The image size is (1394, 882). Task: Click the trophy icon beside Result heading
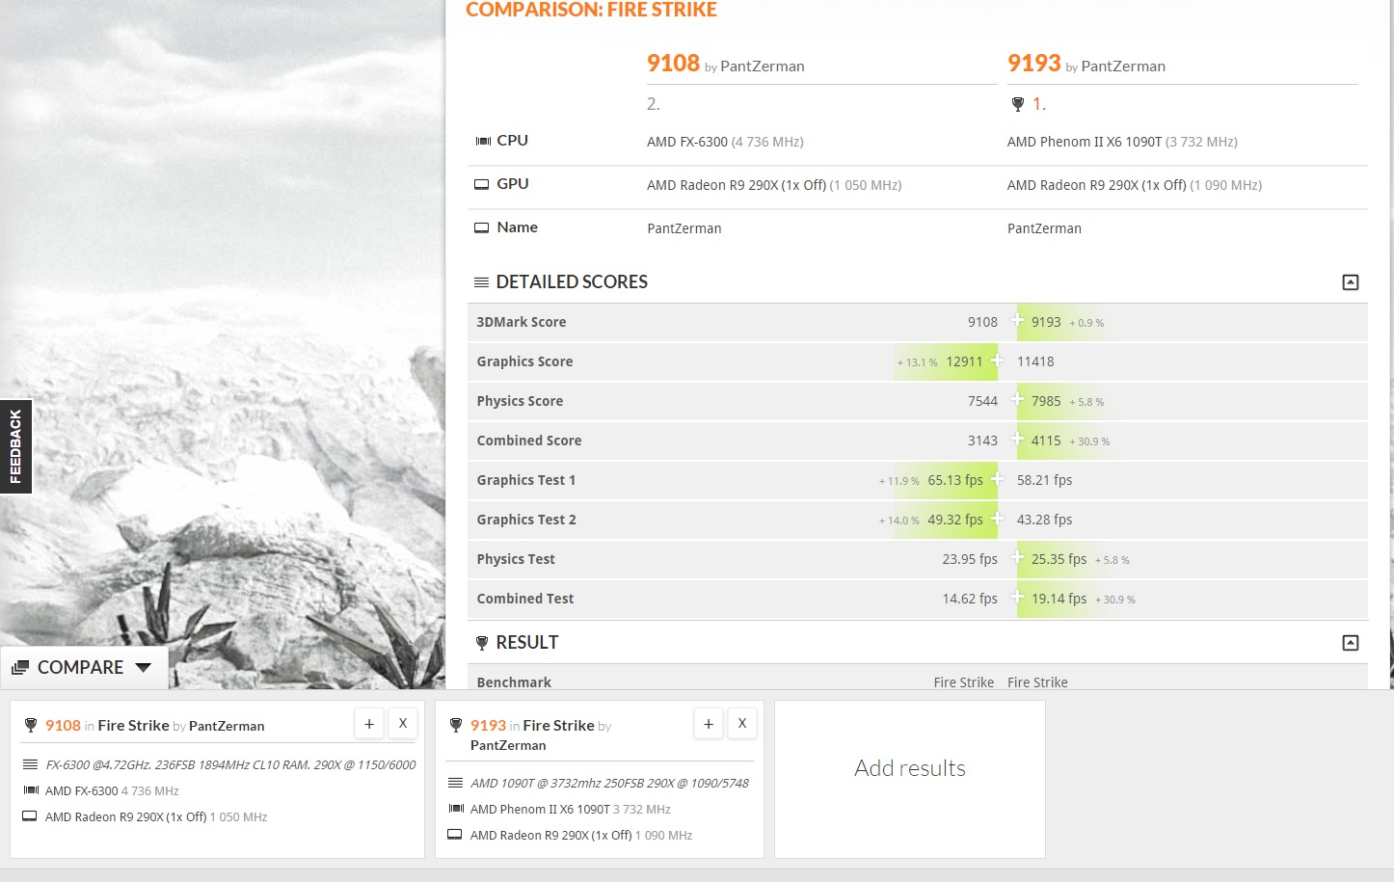click(x=482, y=643)
